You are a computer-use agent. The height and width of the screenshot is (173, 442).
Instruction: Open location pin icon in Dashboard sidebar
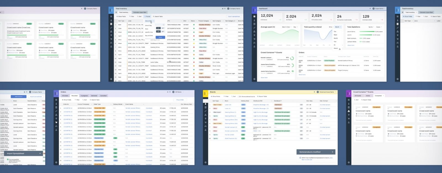point(254,35)
